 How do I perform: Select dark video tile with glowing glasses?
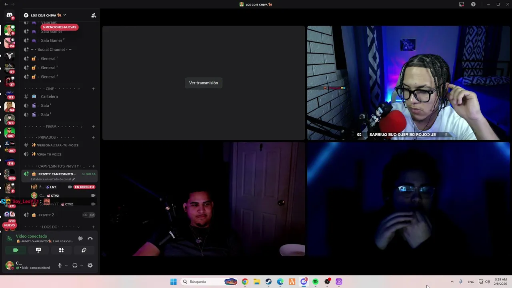[408, 199]
